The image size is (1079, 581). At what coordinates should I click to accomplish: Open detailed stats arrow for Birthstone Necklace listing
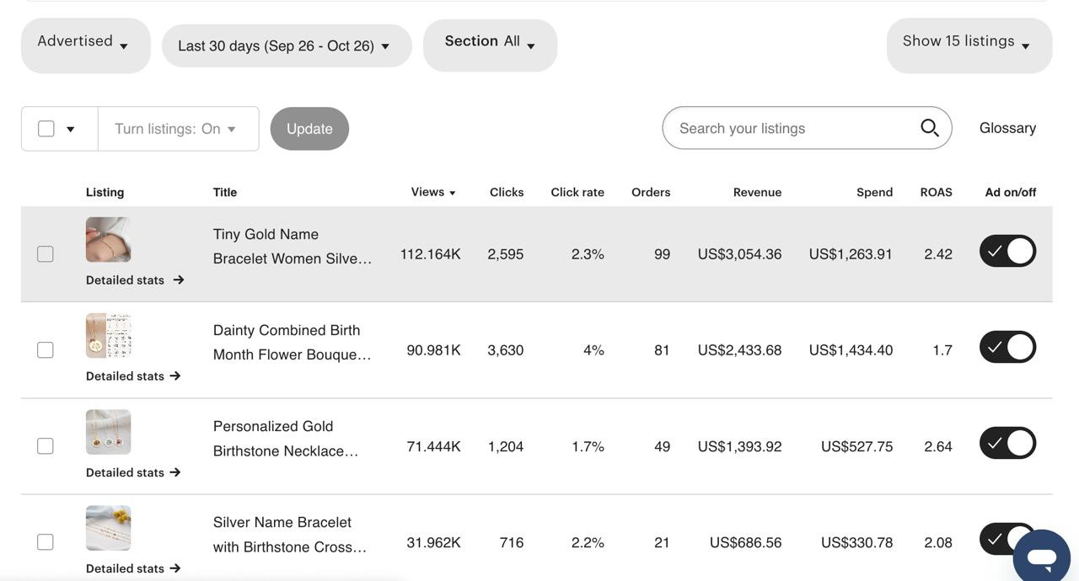[175, 472]
